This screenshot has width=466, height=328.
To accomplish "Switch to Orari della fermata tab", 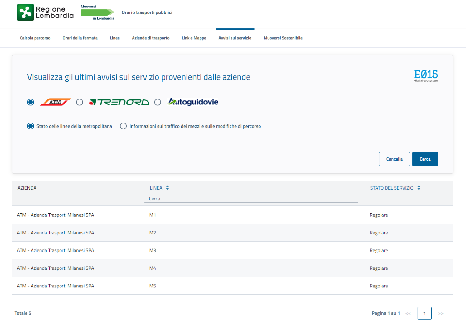I will tap(80, 38).
